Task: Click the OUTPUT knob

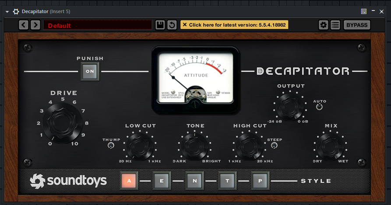Action: (x=290, y=107)
